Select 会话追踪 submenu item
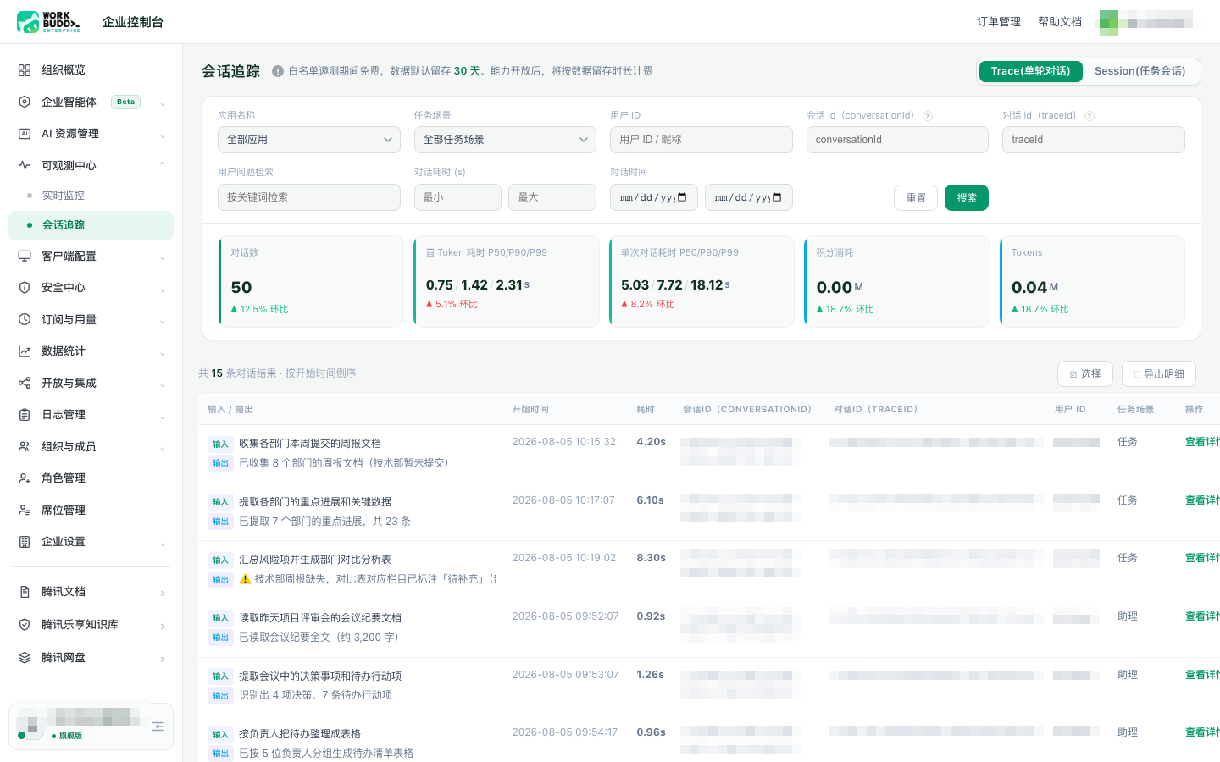1220x762 pixels. pos(91,225)
